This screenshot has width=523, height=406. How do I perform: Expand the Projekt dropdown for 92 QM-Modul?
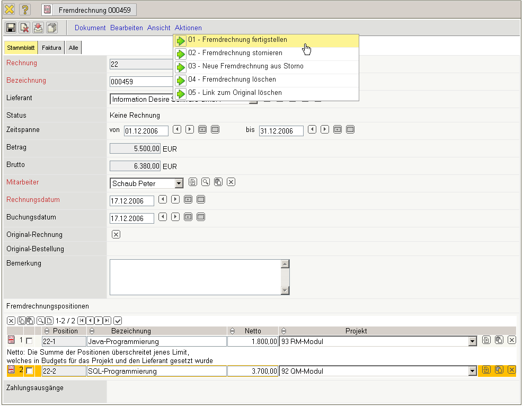(x=473, y=372)
